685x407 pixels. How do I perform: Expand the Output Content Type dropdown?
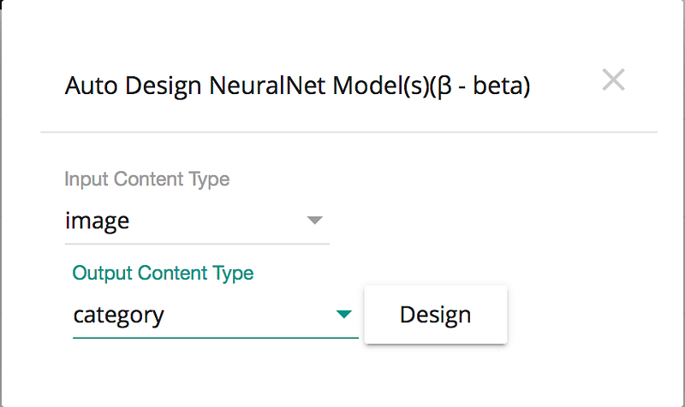click(x=214, y=315)
